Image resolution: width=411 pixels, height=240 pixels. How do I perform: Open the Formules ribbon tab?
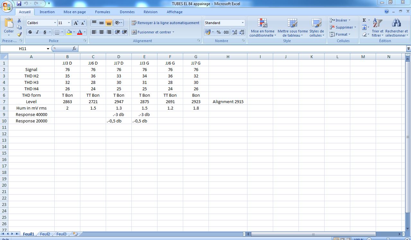point(103,12)
